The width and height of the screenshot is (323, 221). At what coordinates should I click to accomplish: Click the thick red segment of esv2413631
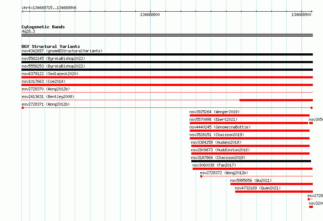tap(276, 100)
